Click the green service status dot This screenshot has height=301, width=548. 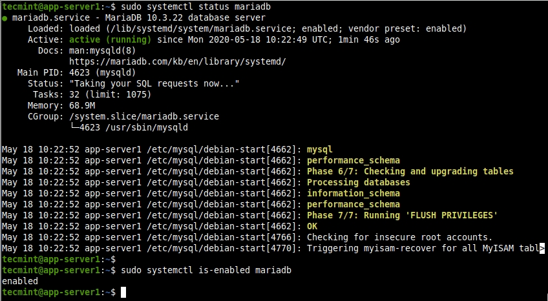(x=5, y=18)
